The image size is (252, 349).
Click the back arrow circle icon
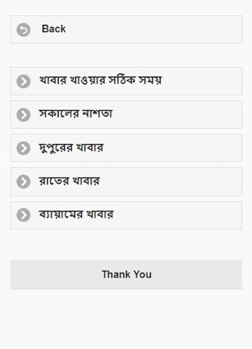(23, 30)
